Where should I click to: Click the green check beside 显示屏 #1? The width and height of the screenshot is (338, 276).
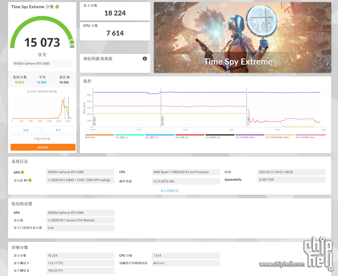(x=30, y=180)
